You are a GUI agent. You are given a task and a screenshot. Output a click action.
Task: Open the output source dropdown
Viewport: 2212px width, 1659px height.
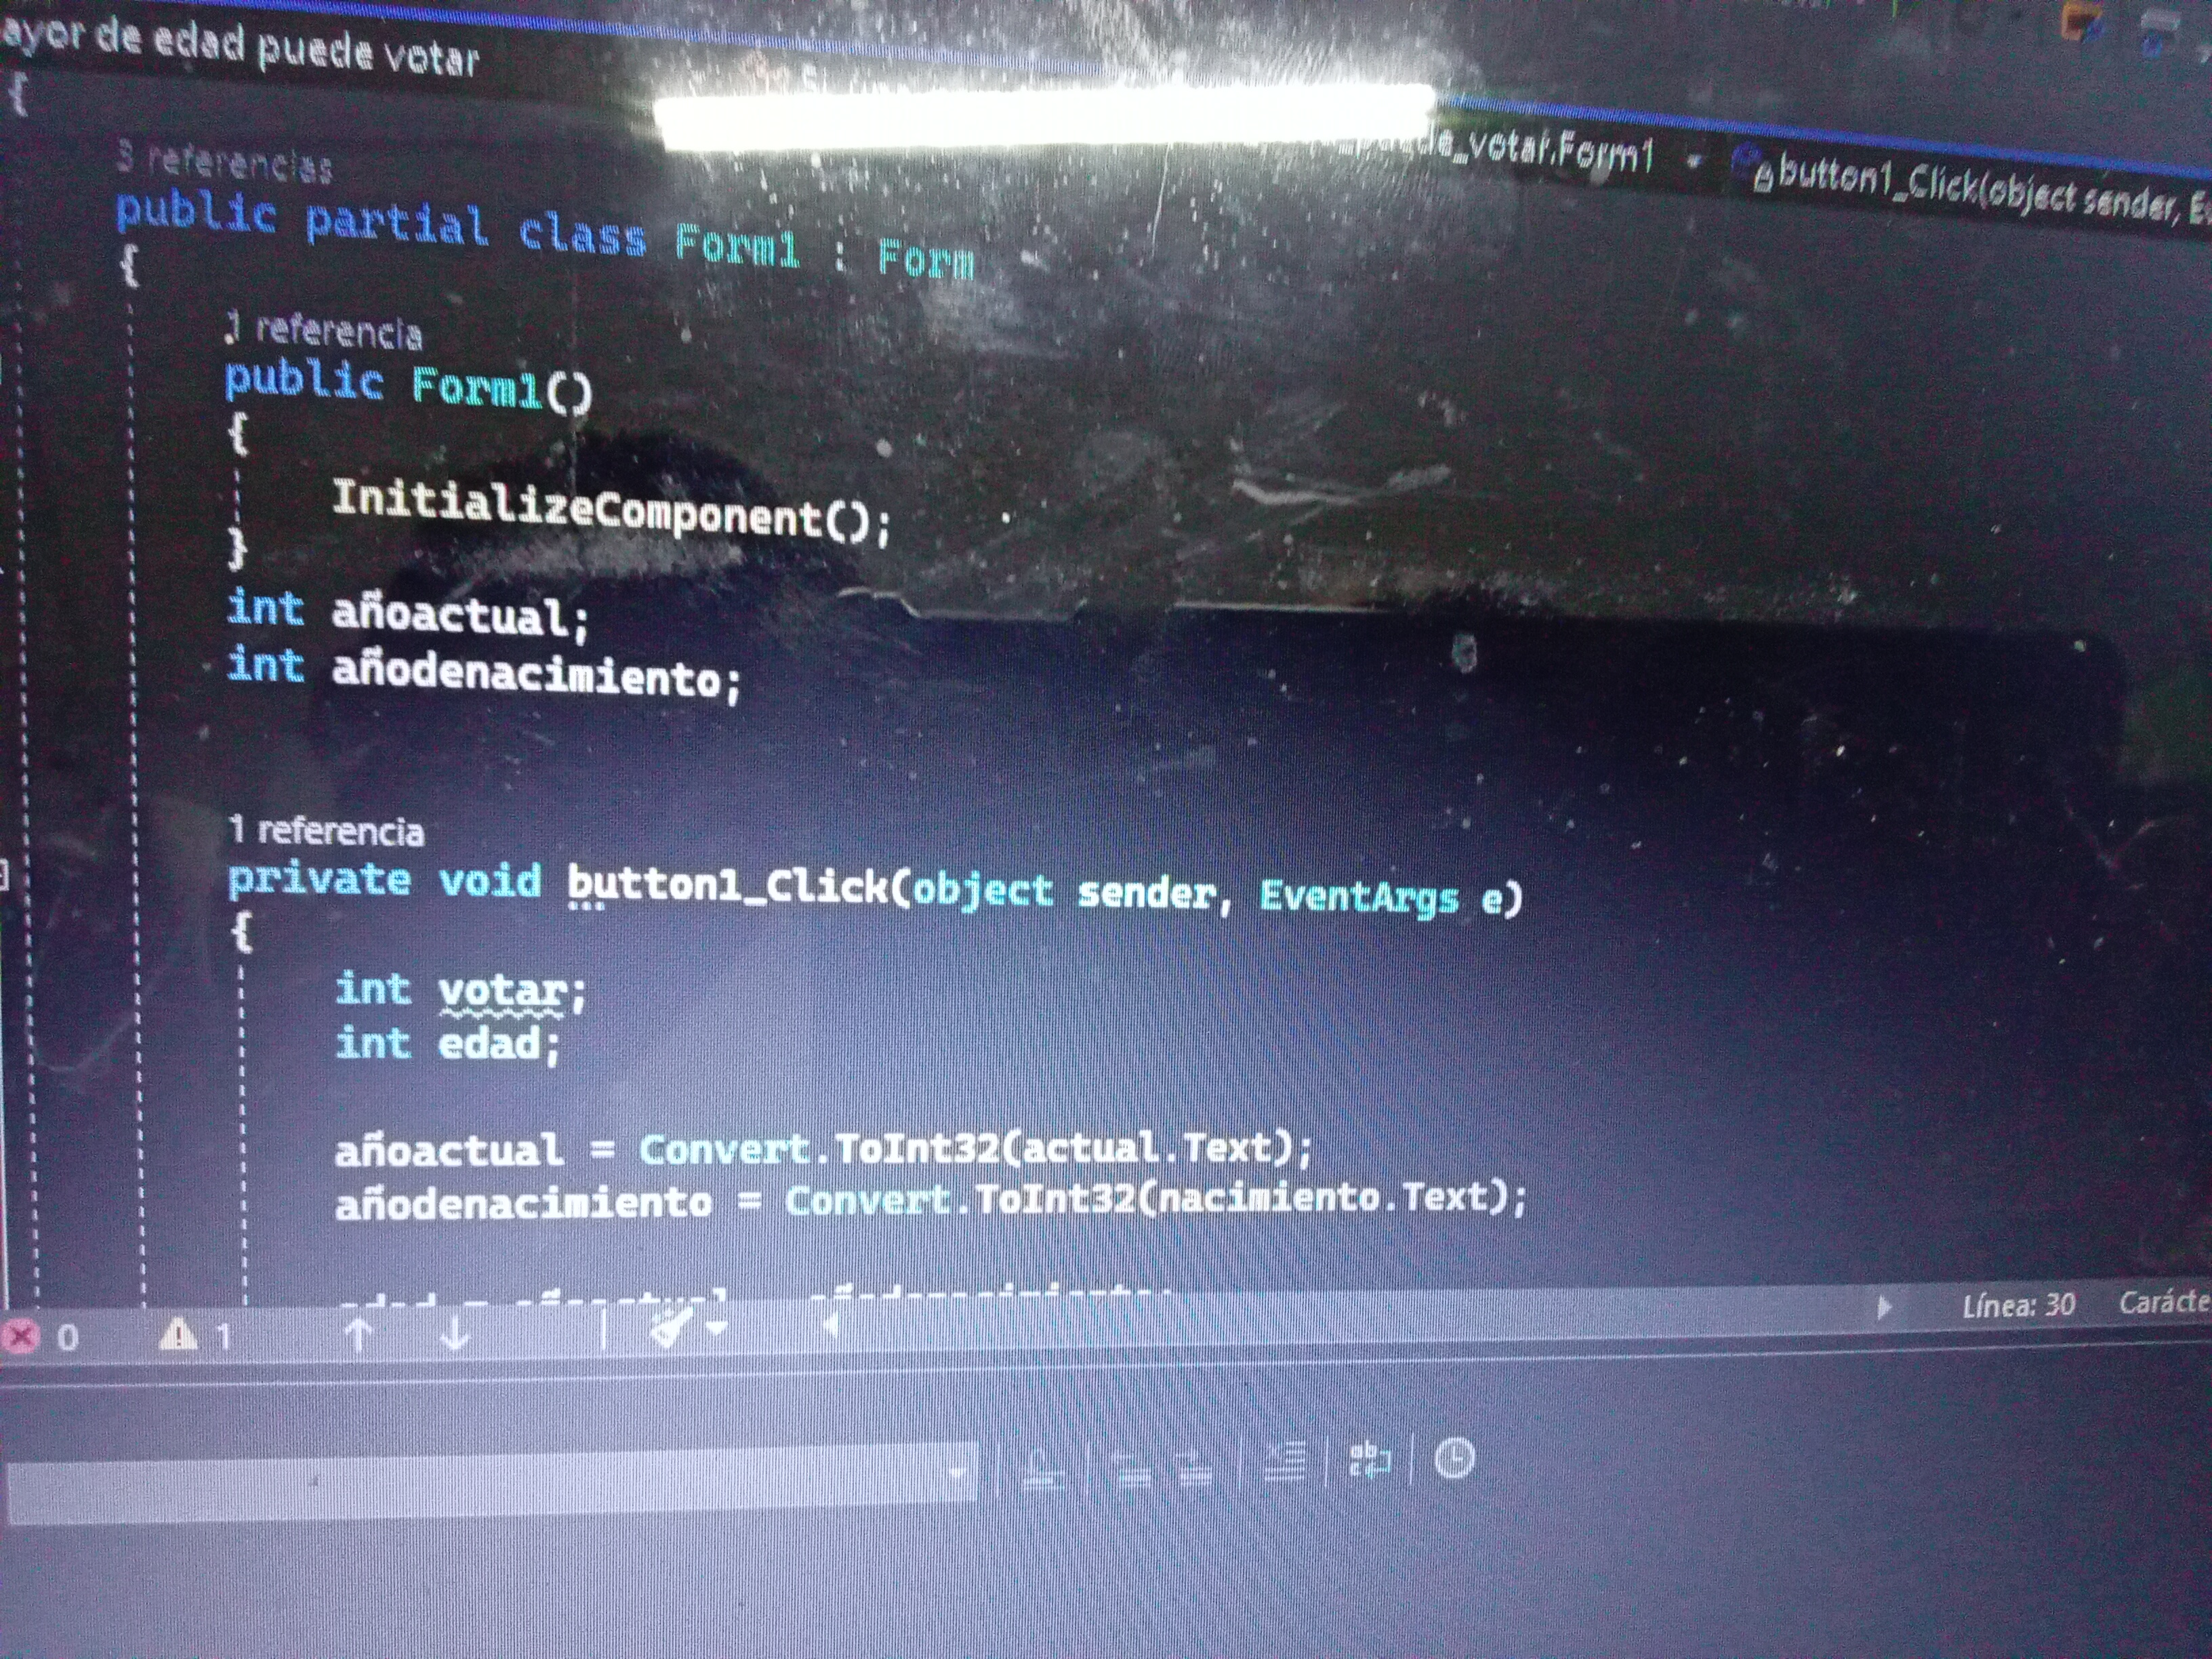[956, 1472]
